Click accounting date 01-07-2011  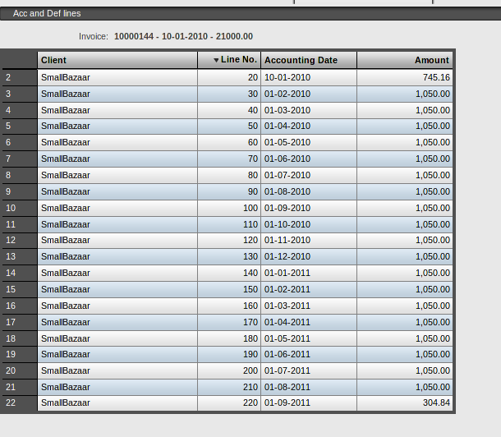[x=309, y=371]
